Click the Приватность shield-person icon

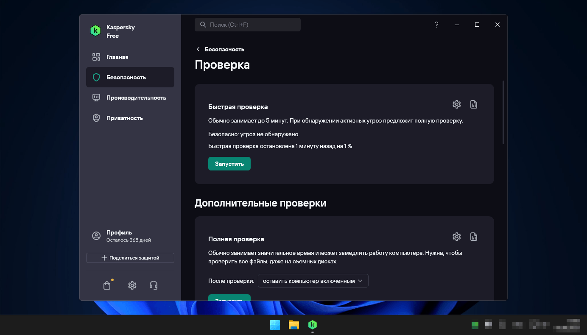pos(96,118)
